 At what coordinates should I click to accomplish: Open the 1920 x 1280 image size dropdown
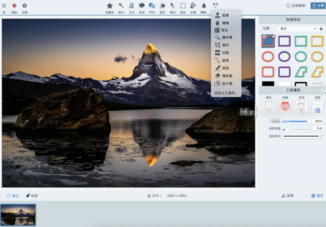tap(177, 196)
